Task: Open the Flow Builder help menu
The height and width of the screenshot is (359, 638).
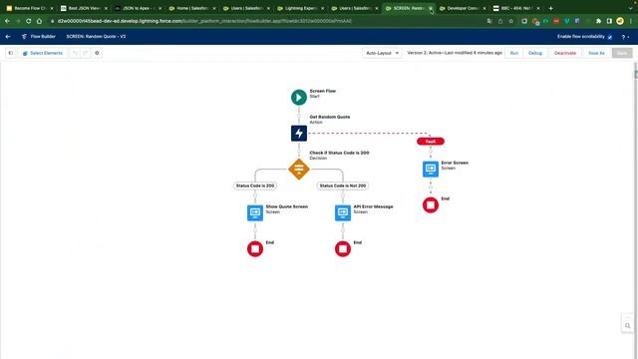Action: [x=625, y=37]
